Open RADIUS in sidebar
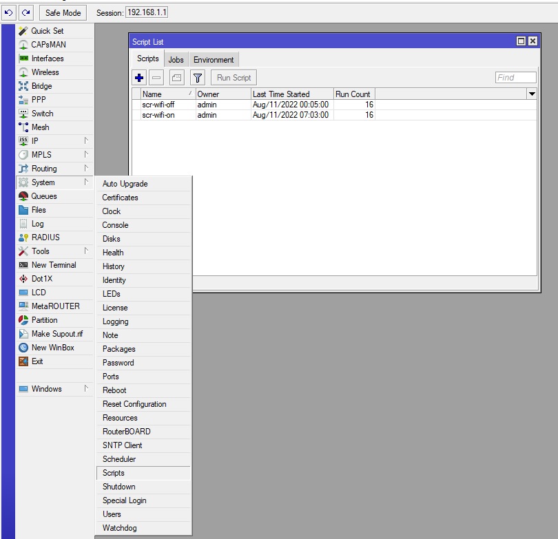 click(55, 237)
